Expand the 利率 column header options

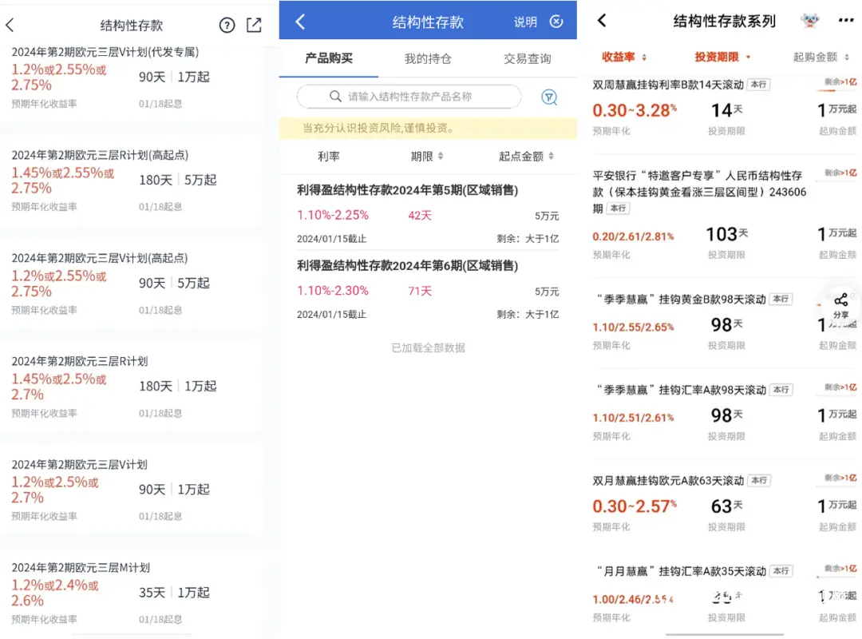pos(330,157)
